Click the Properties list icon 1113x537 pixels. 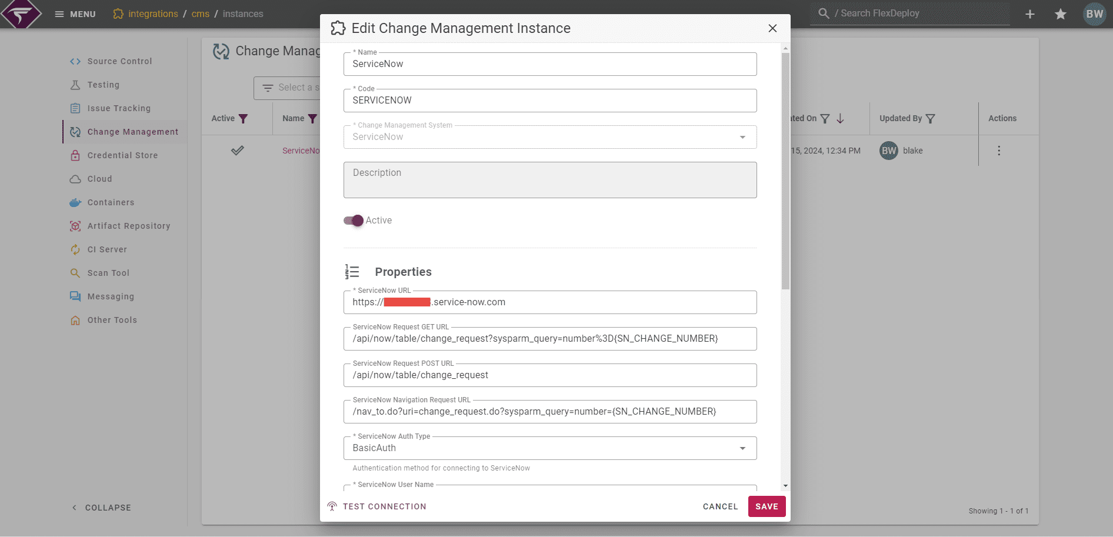[352, 272]
